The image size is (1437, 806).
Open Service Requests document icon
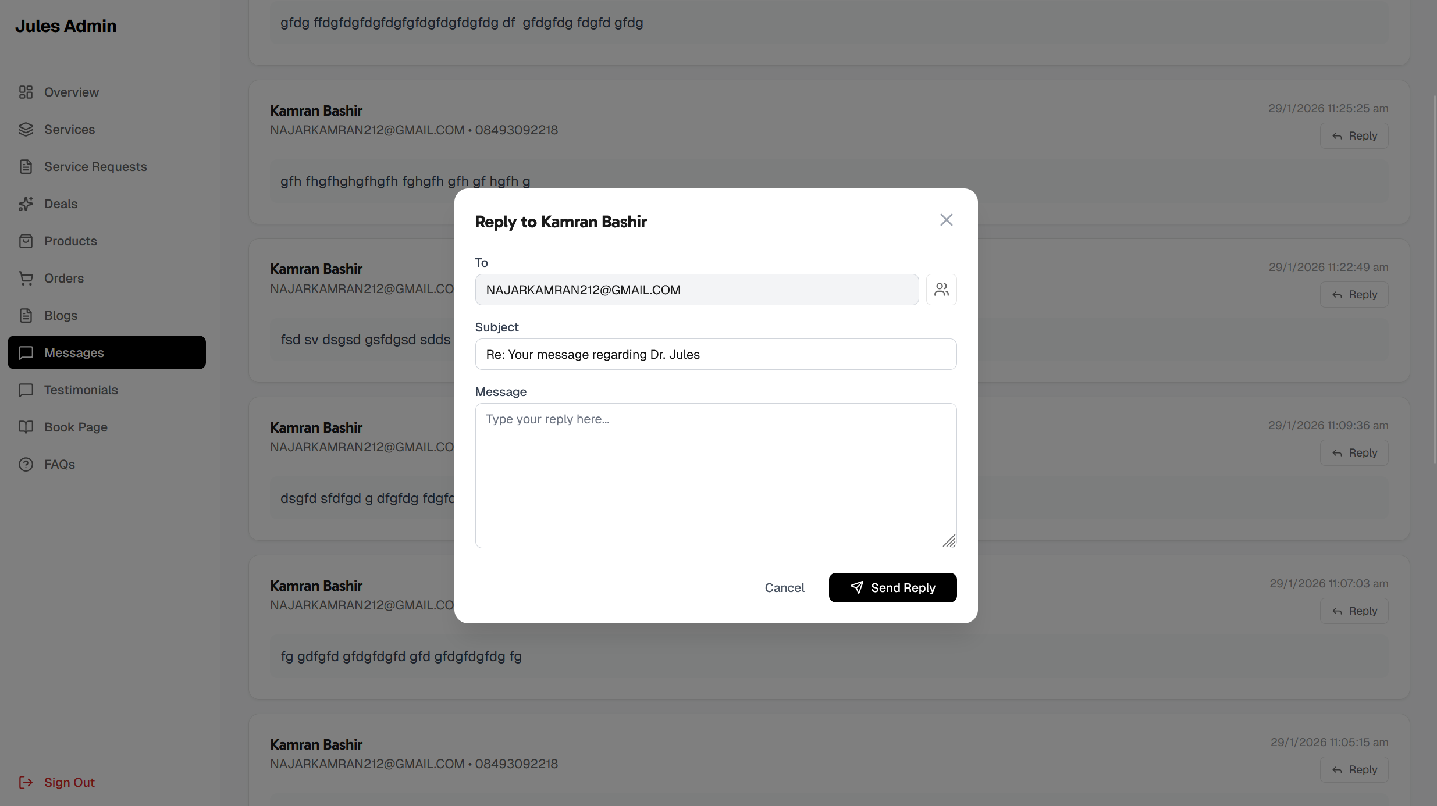click(26, 166)
